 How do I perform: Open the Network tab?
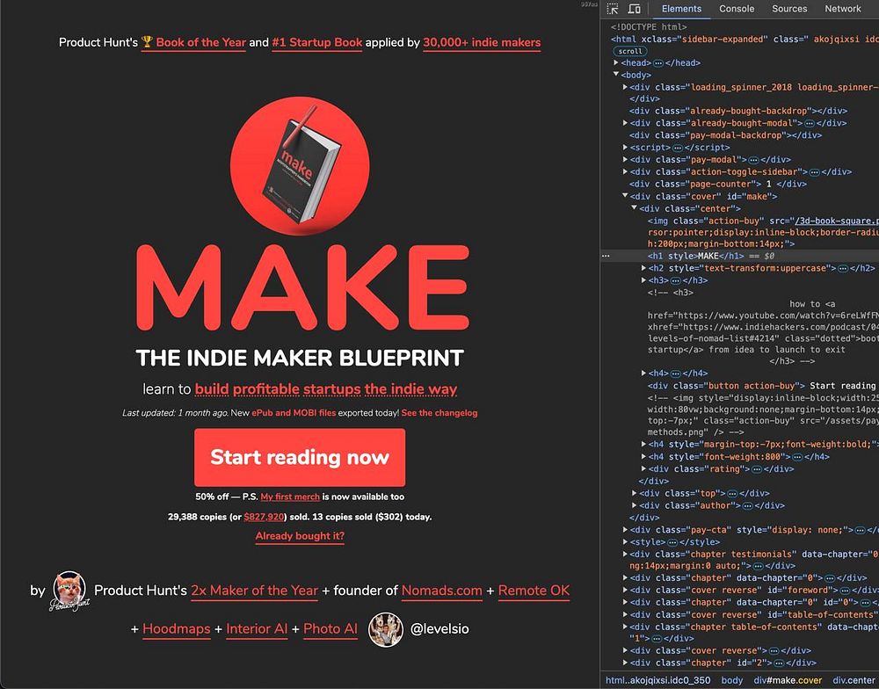(x=843, y=9)
